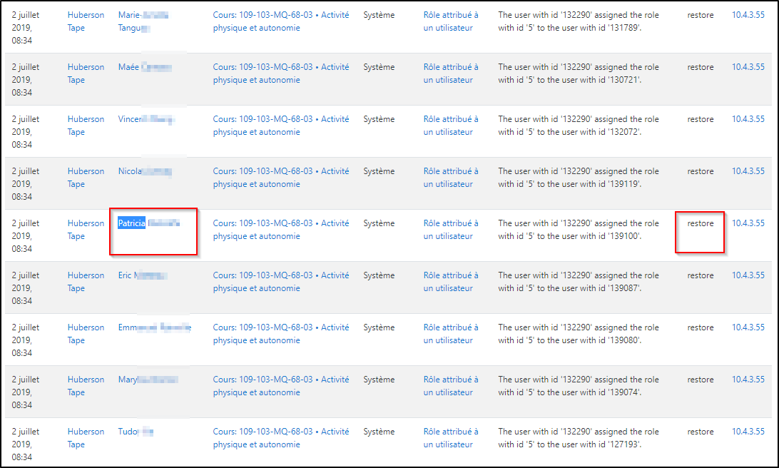Open IP address link in Marie's row
The image size is (779, 468).
click(x=748, y=15)
